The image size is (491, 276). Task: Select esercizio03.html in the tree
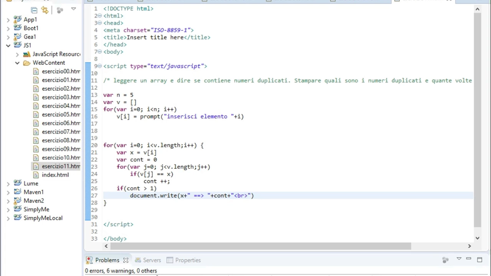[x=61, y=97]
